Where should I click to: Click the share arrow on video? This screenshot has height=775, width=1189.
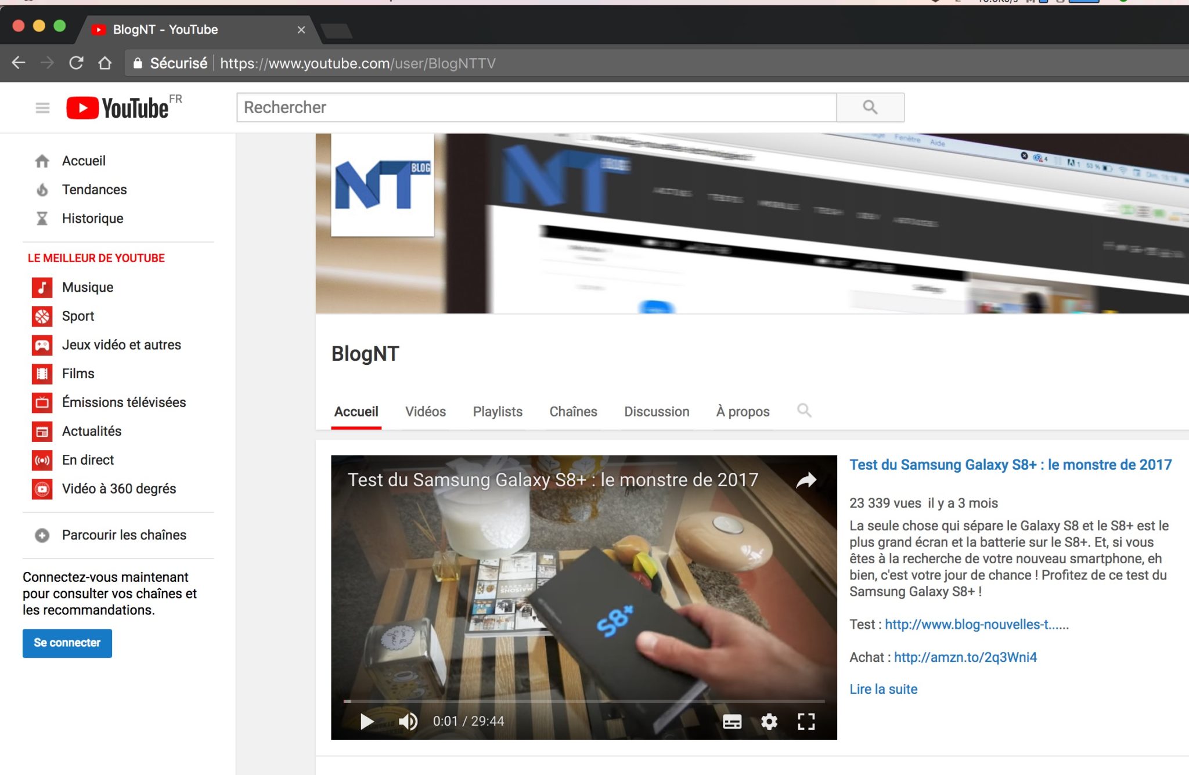pos(806,480)
